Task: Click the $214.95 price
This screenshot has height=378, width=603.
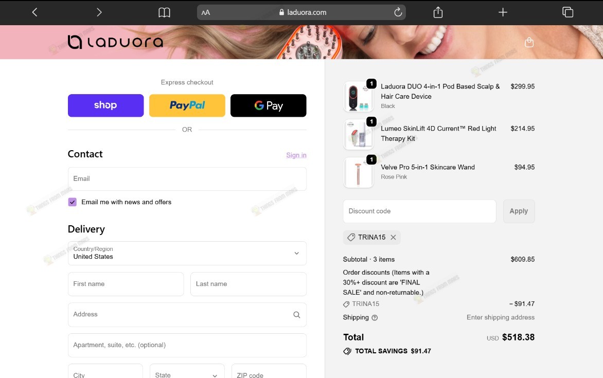Action: coord(523,129)
